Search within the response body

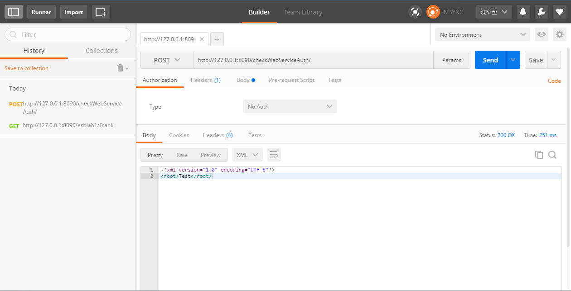pyautogui.click(x=552, y=155)
